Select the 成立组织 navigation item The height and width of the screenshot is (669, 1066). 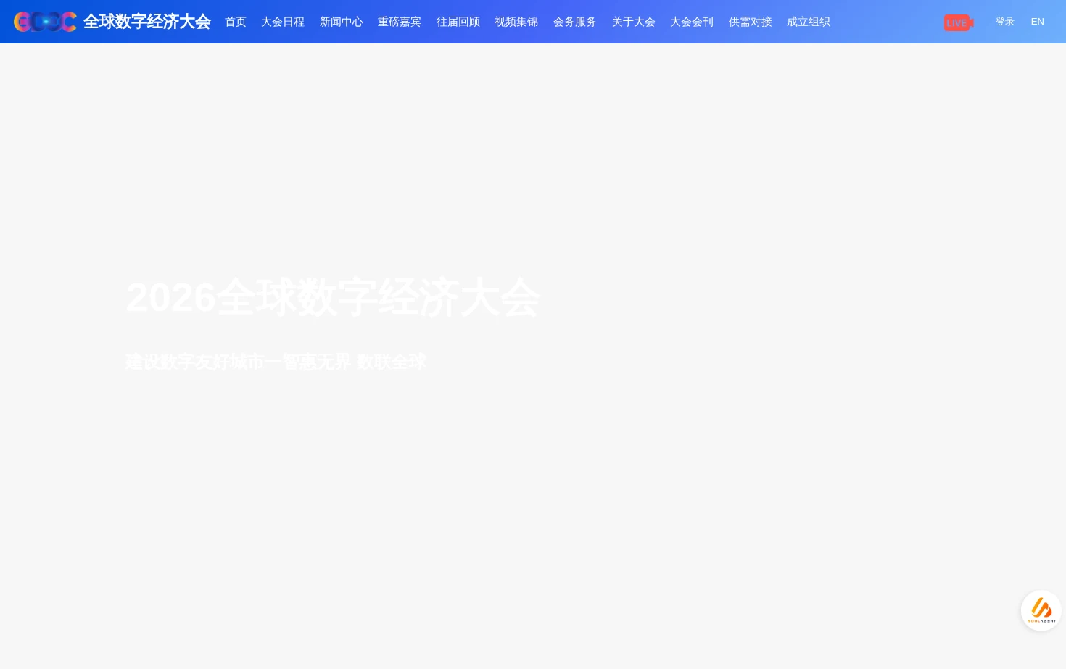point(809,22)
